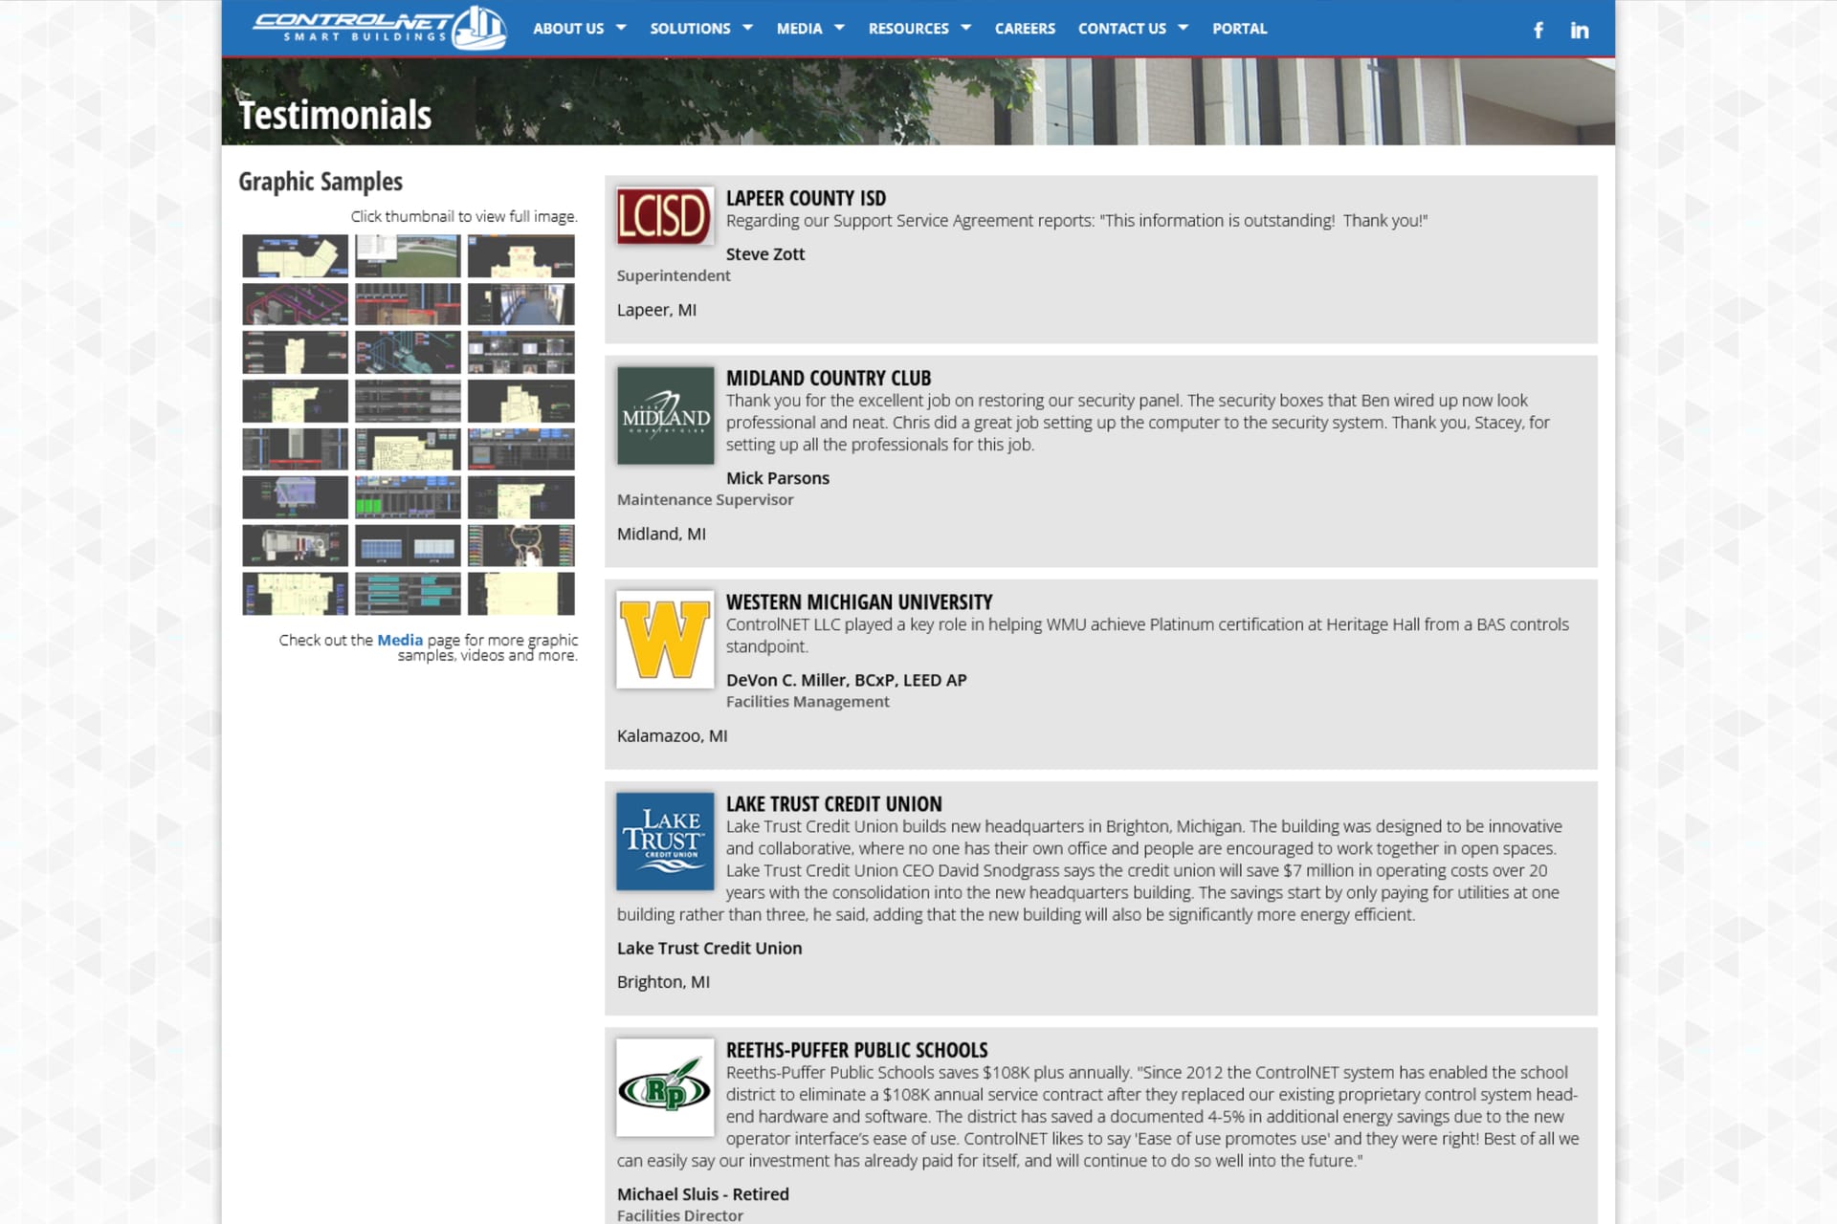Open the dashboard thumbnail with orange tab
The height and width of the screenshot is (1224, 1837).
click(x=521, y=449)
